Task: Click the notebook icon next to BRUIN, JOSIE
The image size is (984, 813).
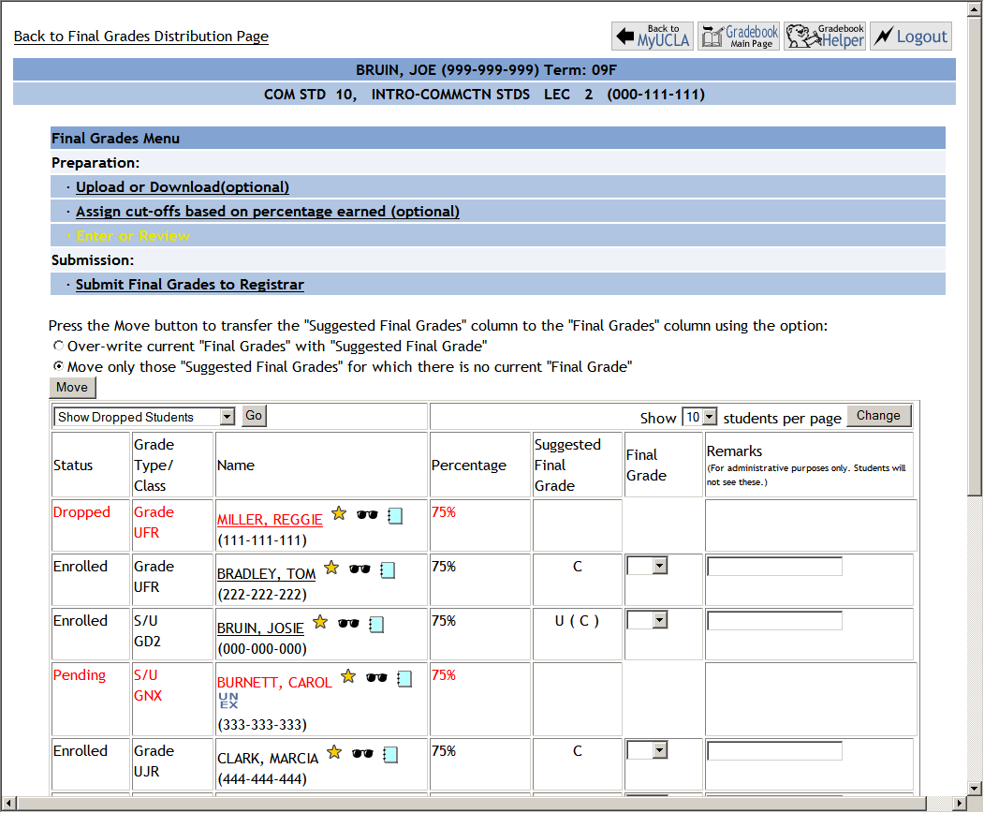Action: click(376, 624)
